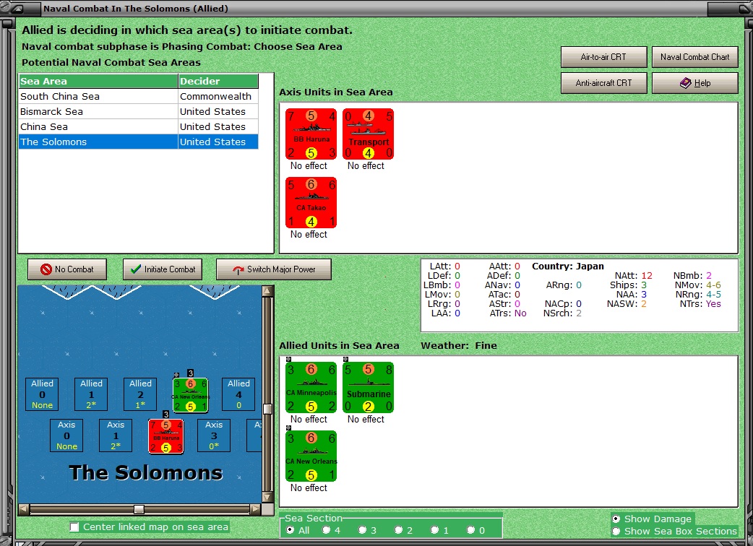The height and width of the screenshot is (546, 753).
Task: Select sea section 0 radio button
Action: (470, 530)
